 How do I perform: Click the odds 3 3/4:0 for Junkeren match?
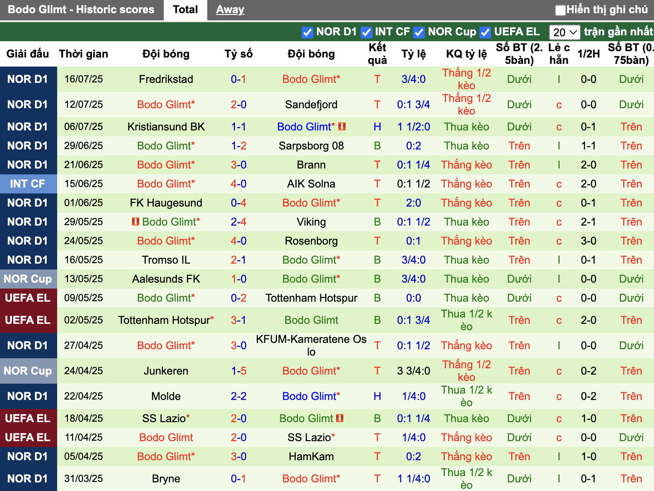[414, 371]
